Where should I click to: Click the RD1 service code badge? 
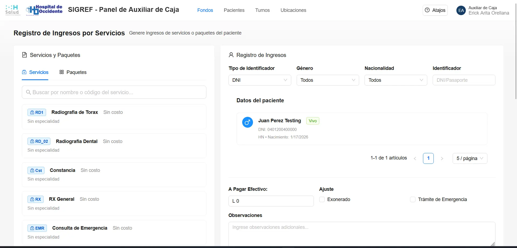[37, 113]
